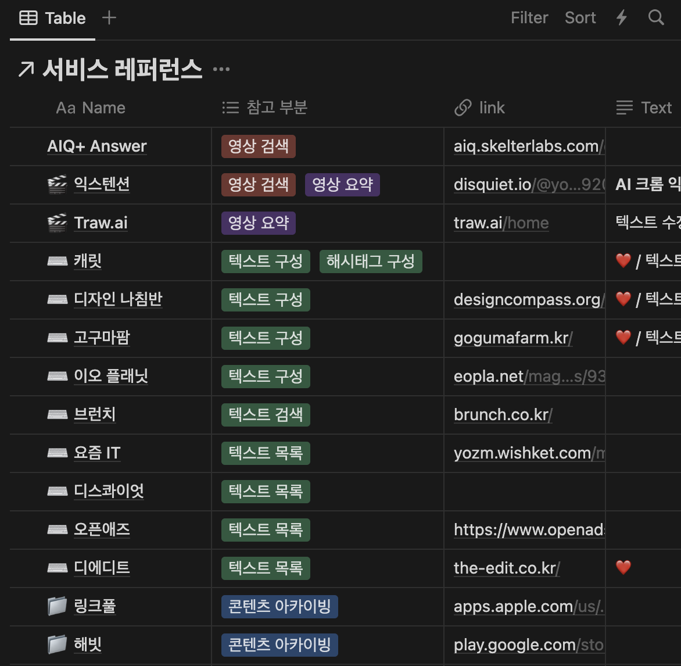The width and height of the screenshot is (681, 666).
Task: Click the AI 크롬 Text cell in 익스텐션 row
Action: click(x=643, y=185)
